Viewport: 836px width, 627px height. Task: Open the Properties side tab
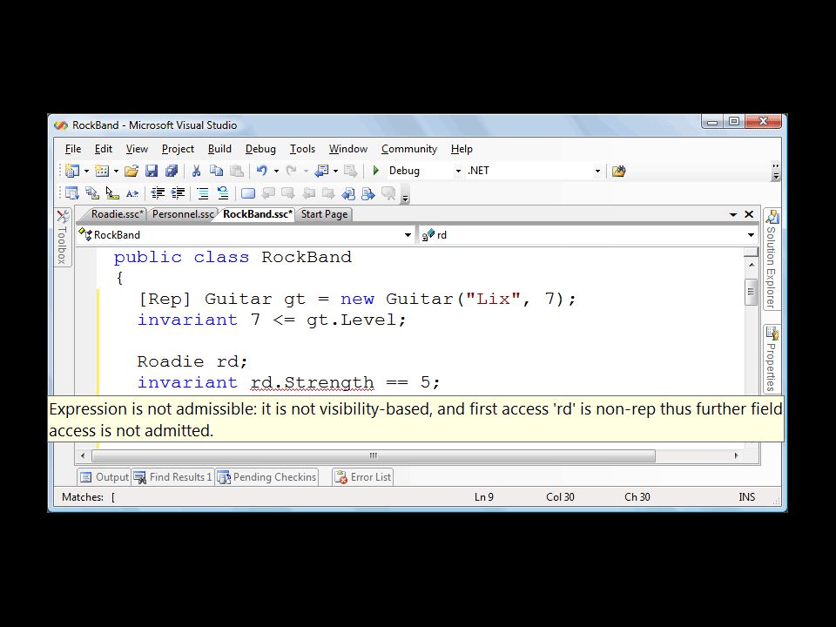point(772,359)
